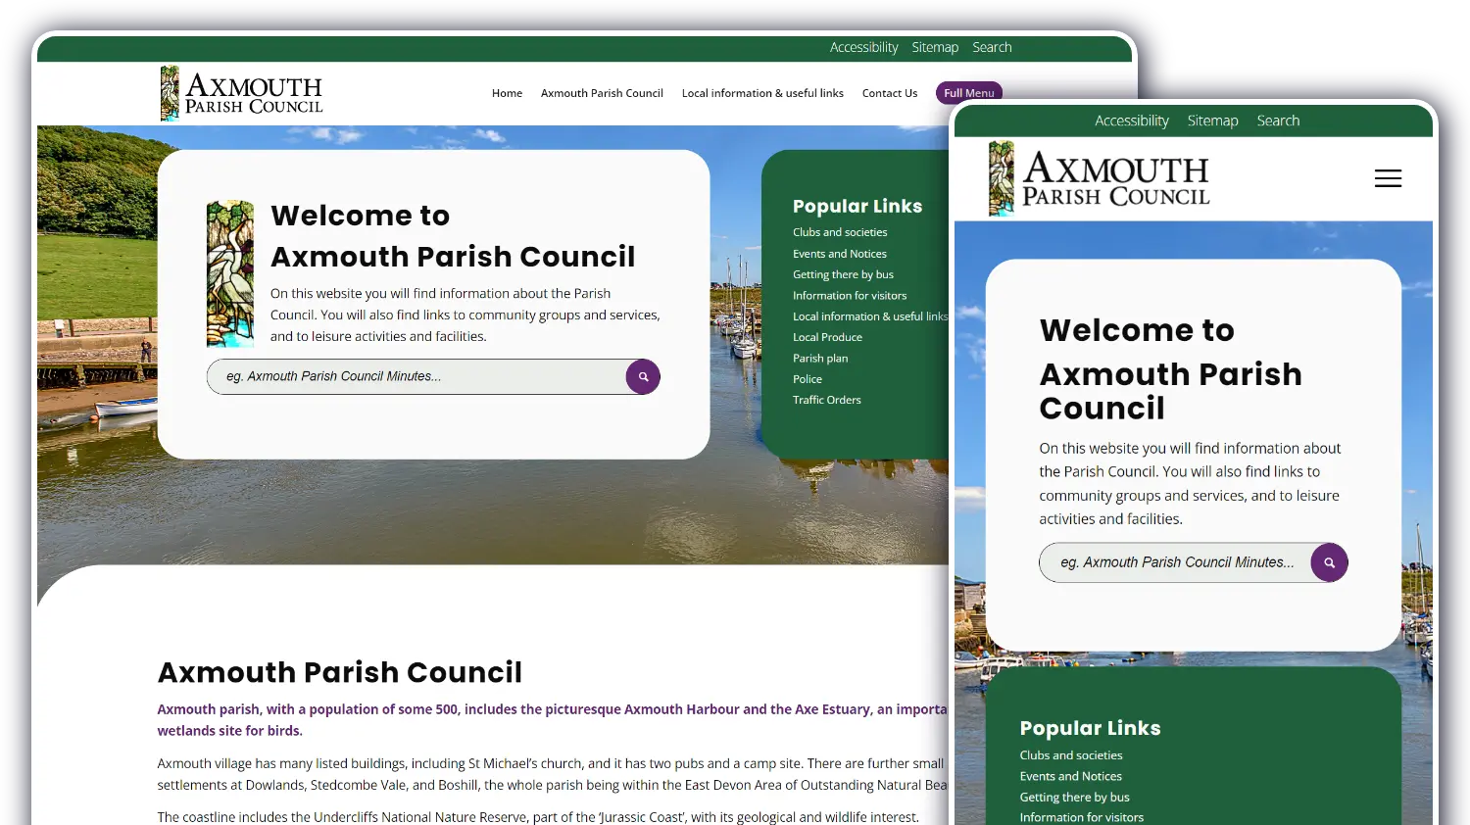Click the search magnifier icon in desktop search bar
Image resolution: width=1470 pixels, height=825 pixels.
[x=643, y=376]
